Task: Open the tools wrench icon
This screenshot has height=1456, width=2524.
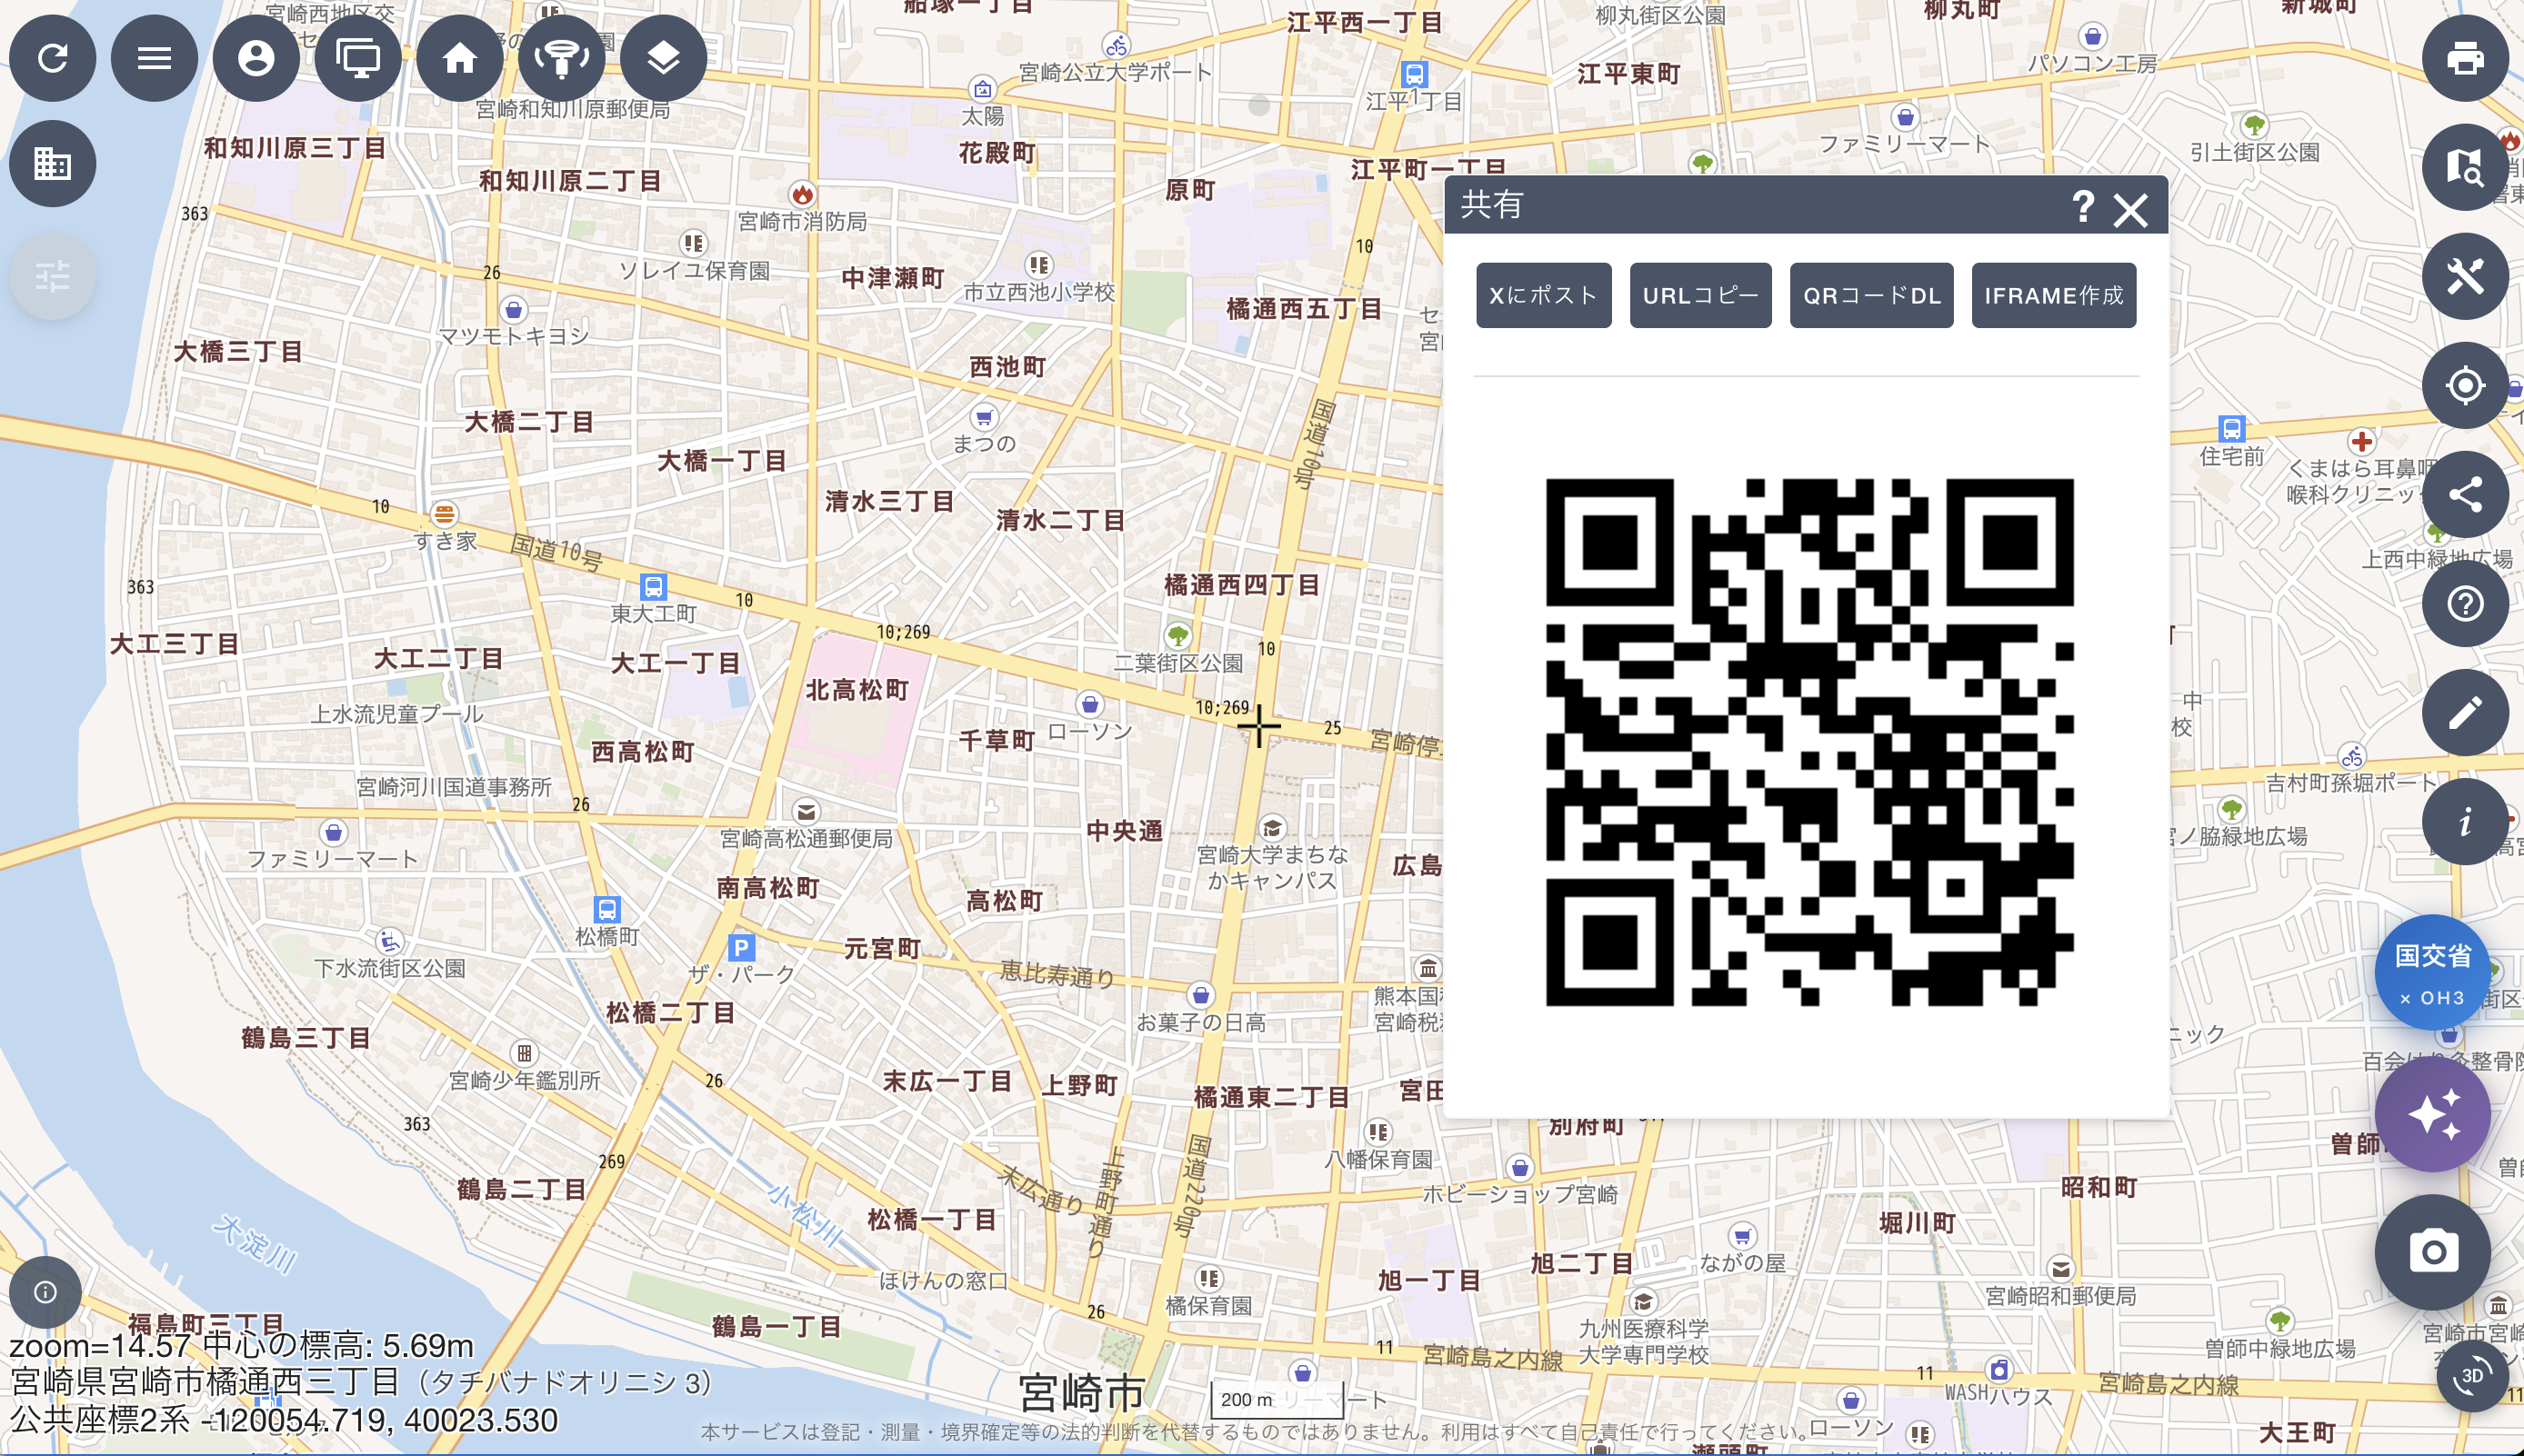Action: coord(2464,276)
